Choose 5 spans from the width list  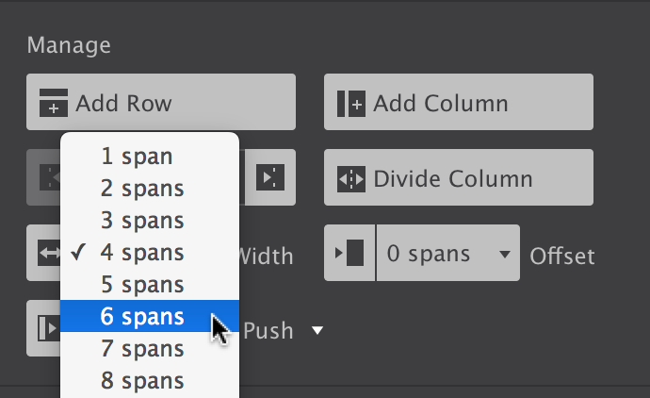pos(142,285)
